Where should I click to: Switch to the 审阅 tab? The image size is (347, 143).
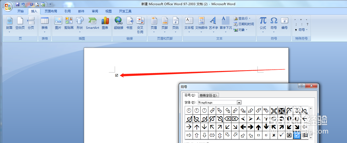click(95, 11)
